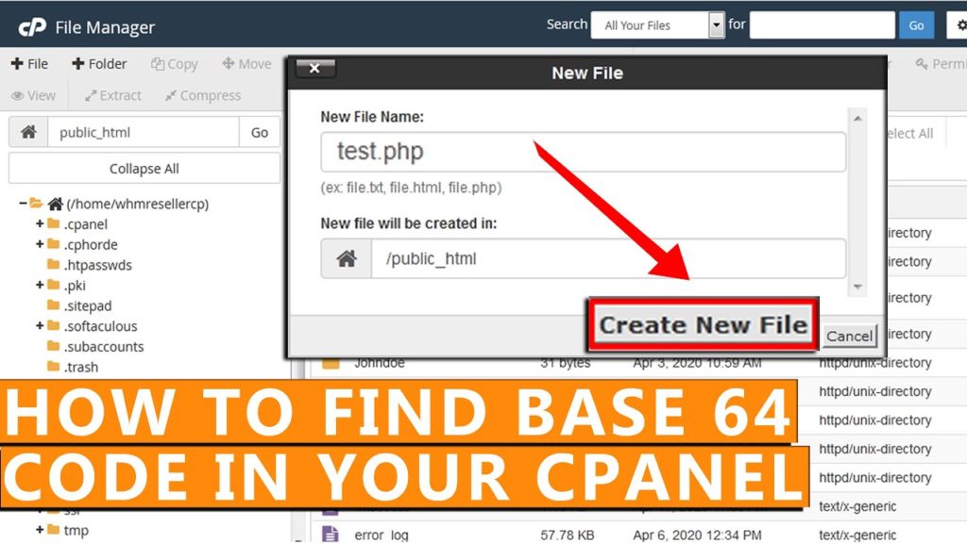Click the Extract toolbar icon
This screenshot has height=543, width=967.
[112, 95]
